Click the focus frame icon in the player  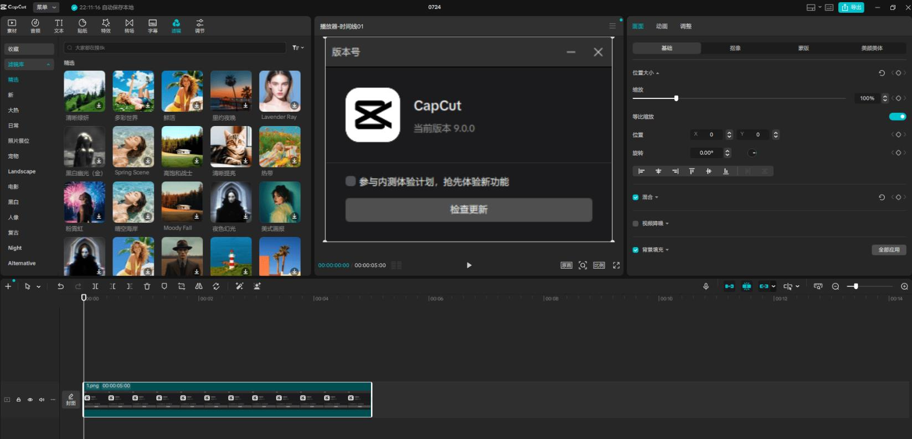[x=583, y=265]
